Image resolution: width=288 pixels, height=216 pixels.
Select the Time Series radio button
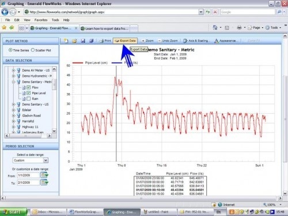[x=10, y=50]
